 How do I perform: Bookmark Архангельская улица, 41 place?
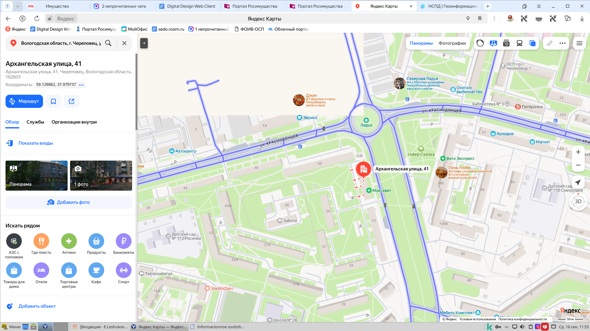pyautogui.click(x=53, y=101)
